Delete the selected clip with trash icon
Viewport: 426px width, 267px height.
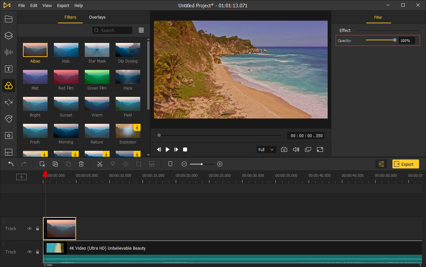click(81, 164)
